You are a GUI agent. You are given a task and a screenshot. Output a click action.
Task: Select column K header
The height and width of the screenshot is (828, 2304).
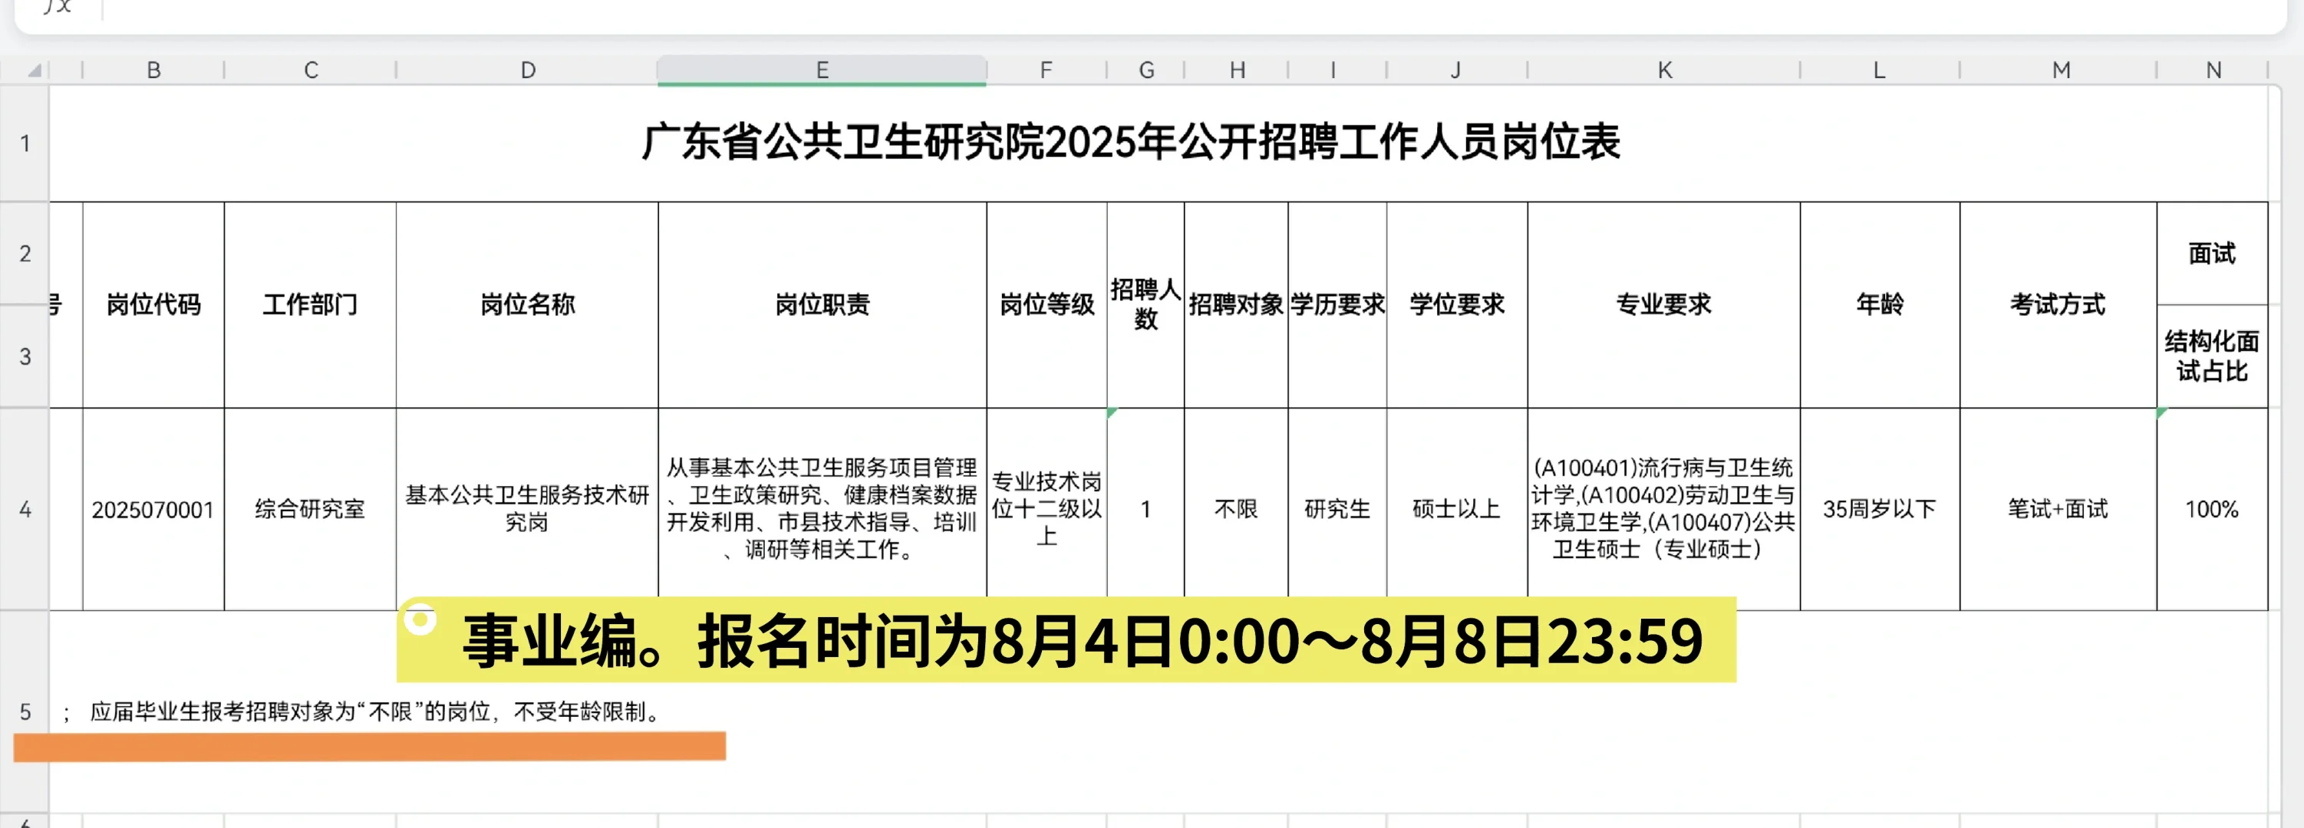pos(1663,70)
